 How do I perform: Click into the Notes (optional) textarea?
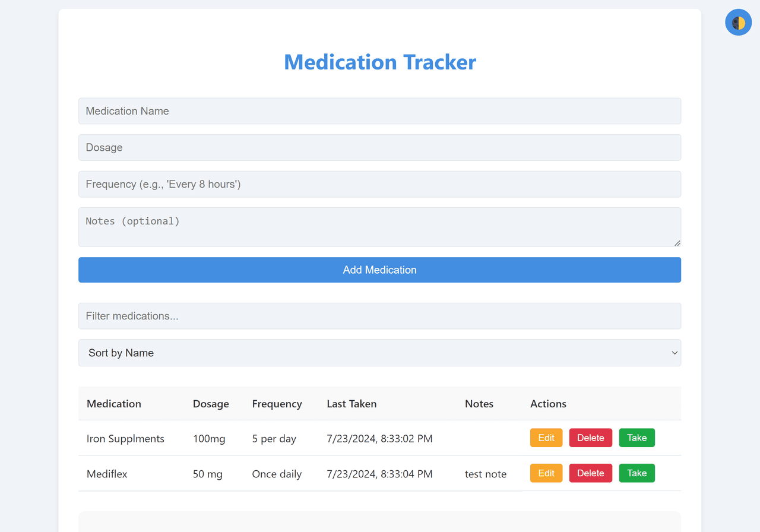[379, 227]
